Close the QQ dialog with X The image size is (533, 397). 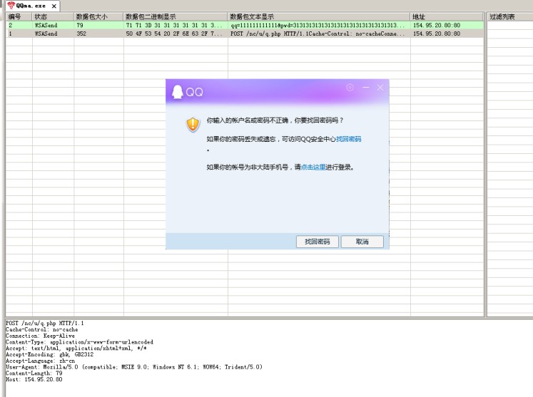pos(380,88)
